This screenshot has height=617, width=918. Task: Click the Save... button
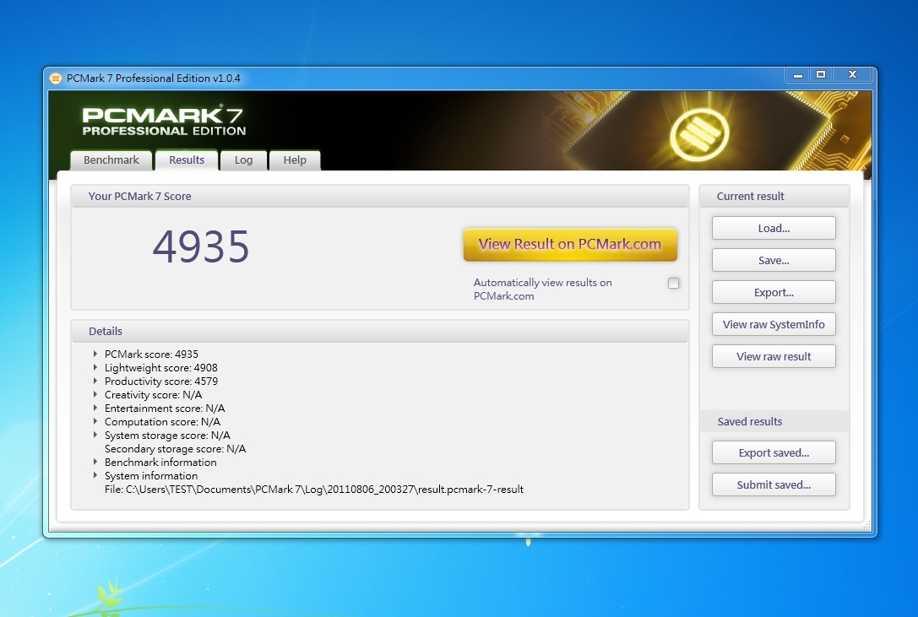tap(774, 261)
